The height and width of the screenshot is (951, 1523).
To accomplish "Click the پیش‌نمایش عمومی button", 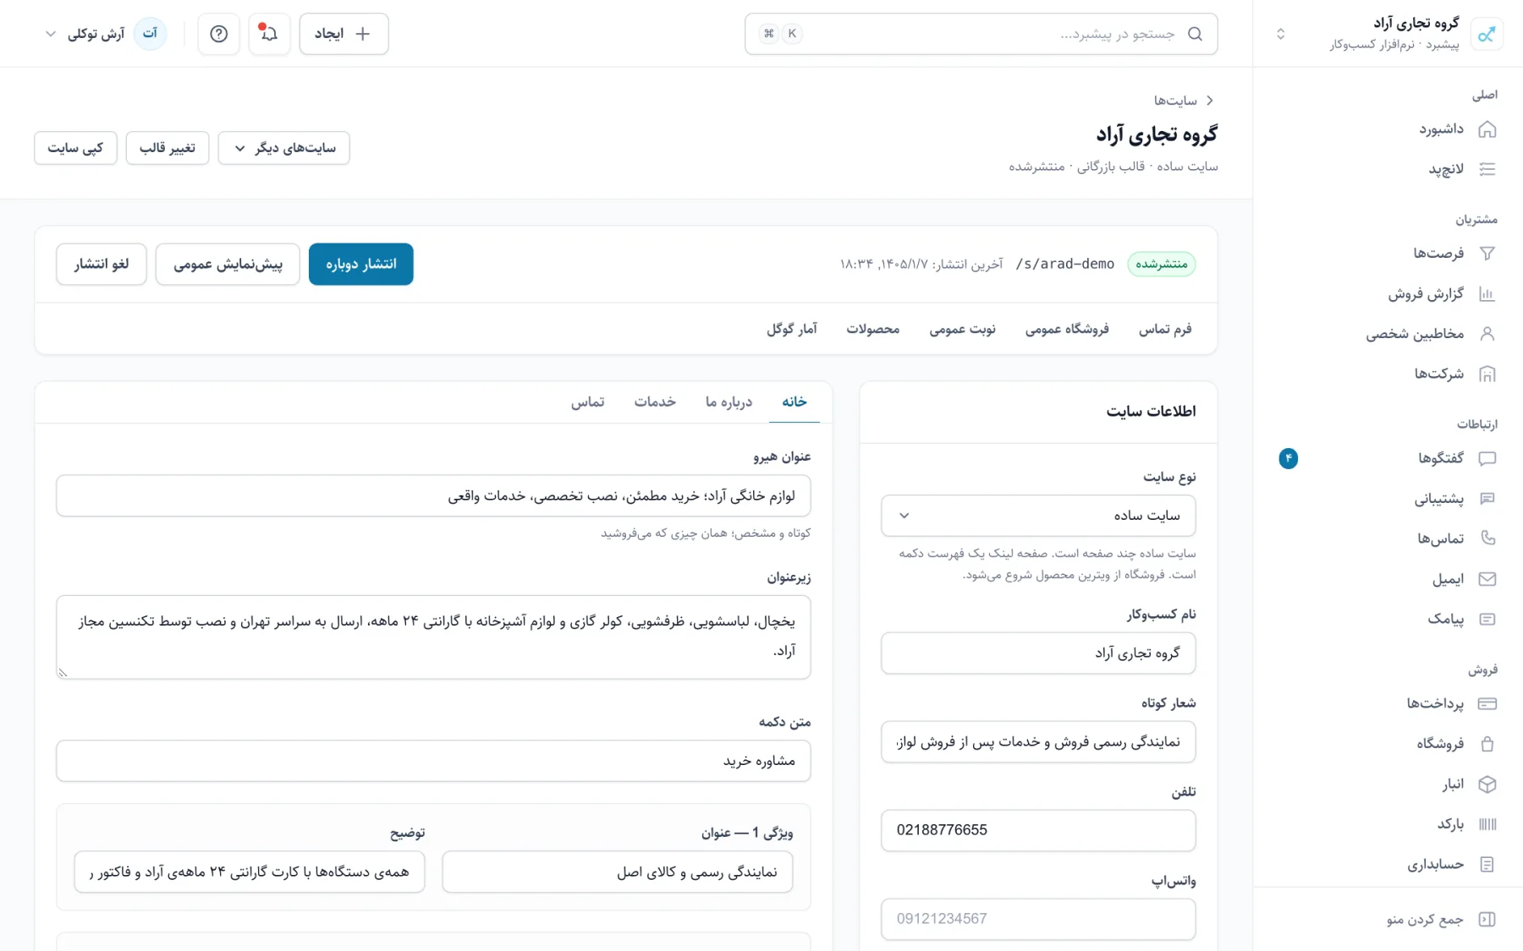I will pos(228,264).
